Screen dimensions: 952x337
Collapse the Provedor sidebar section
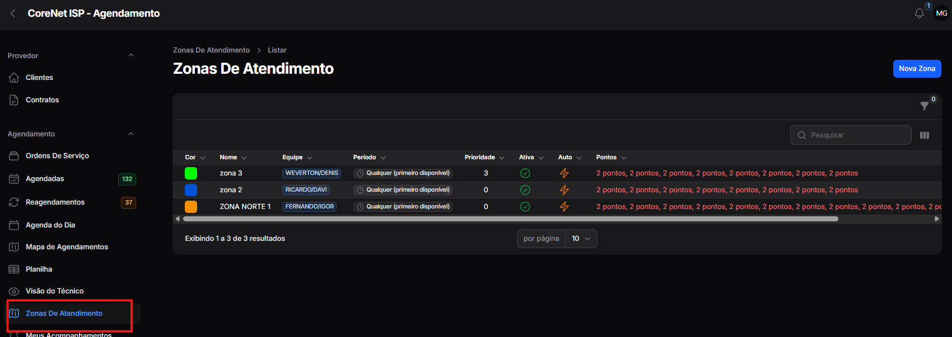pos(131,55)
